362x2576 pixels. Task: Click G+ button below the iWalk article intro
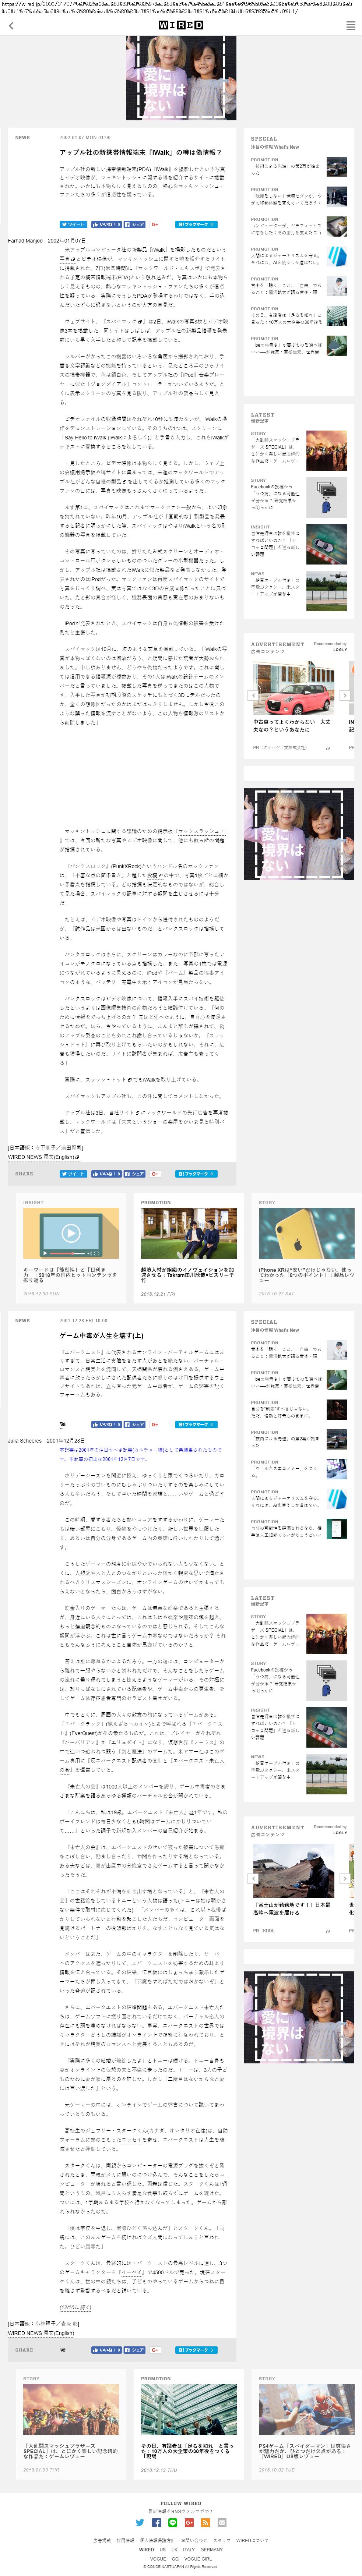(155, 224)
